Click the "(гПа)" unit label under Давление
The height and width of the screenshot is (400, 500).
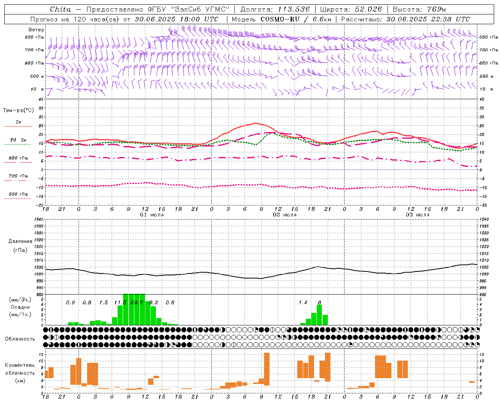[20, 250]
